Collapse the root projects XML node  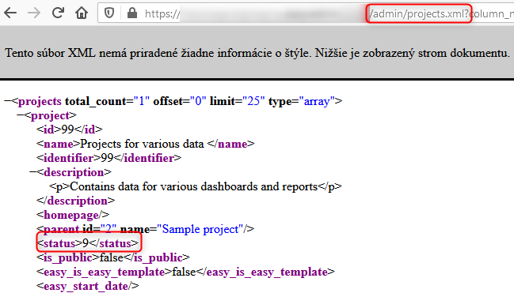point(8,101)
